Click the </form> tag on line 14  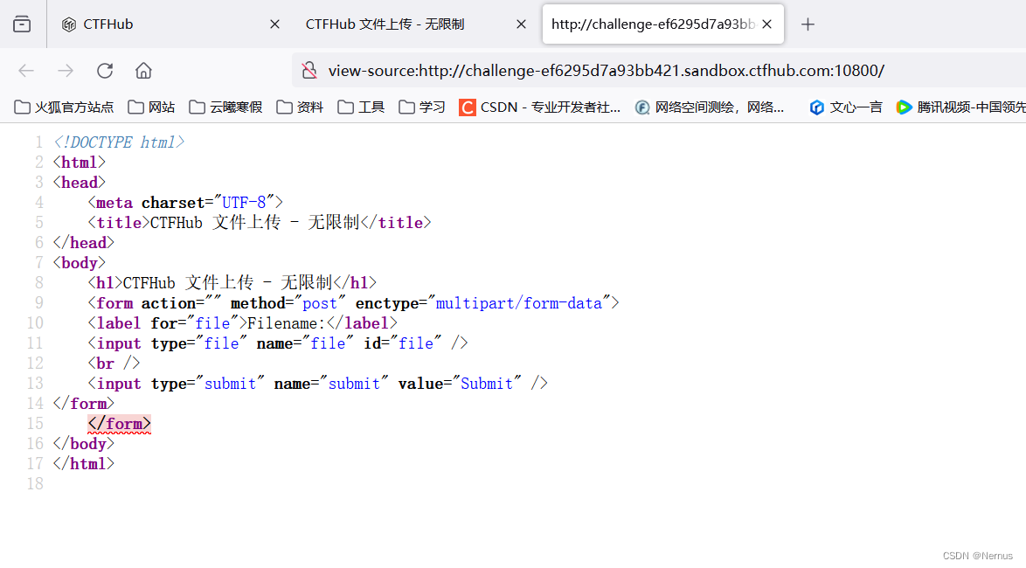84,404
